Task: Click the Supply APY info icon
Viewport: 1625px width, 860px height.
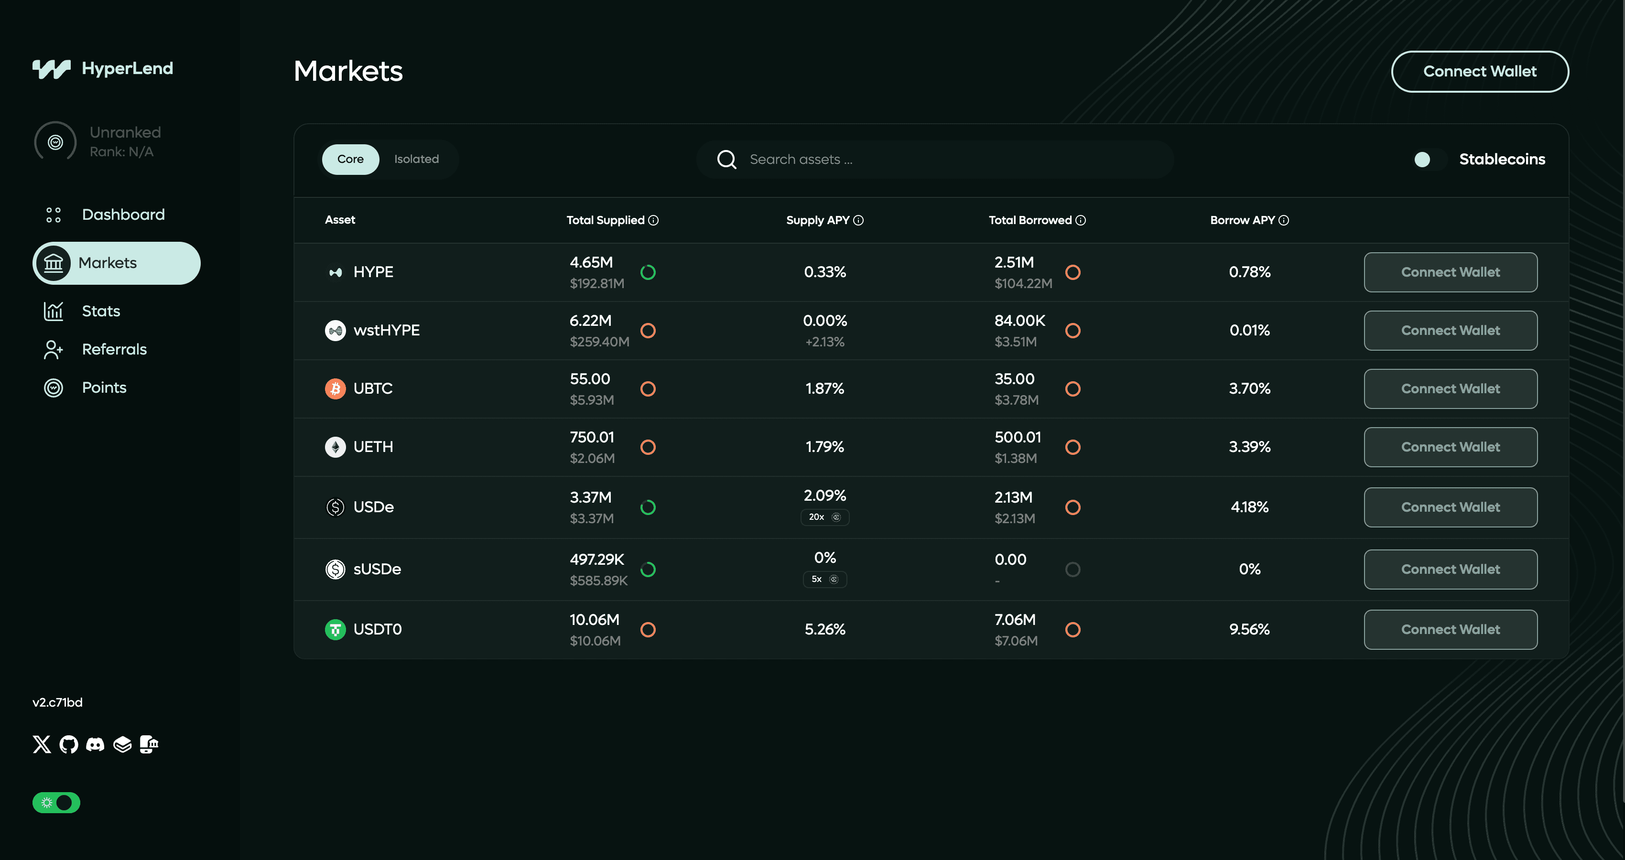Action: coord(858,220)
